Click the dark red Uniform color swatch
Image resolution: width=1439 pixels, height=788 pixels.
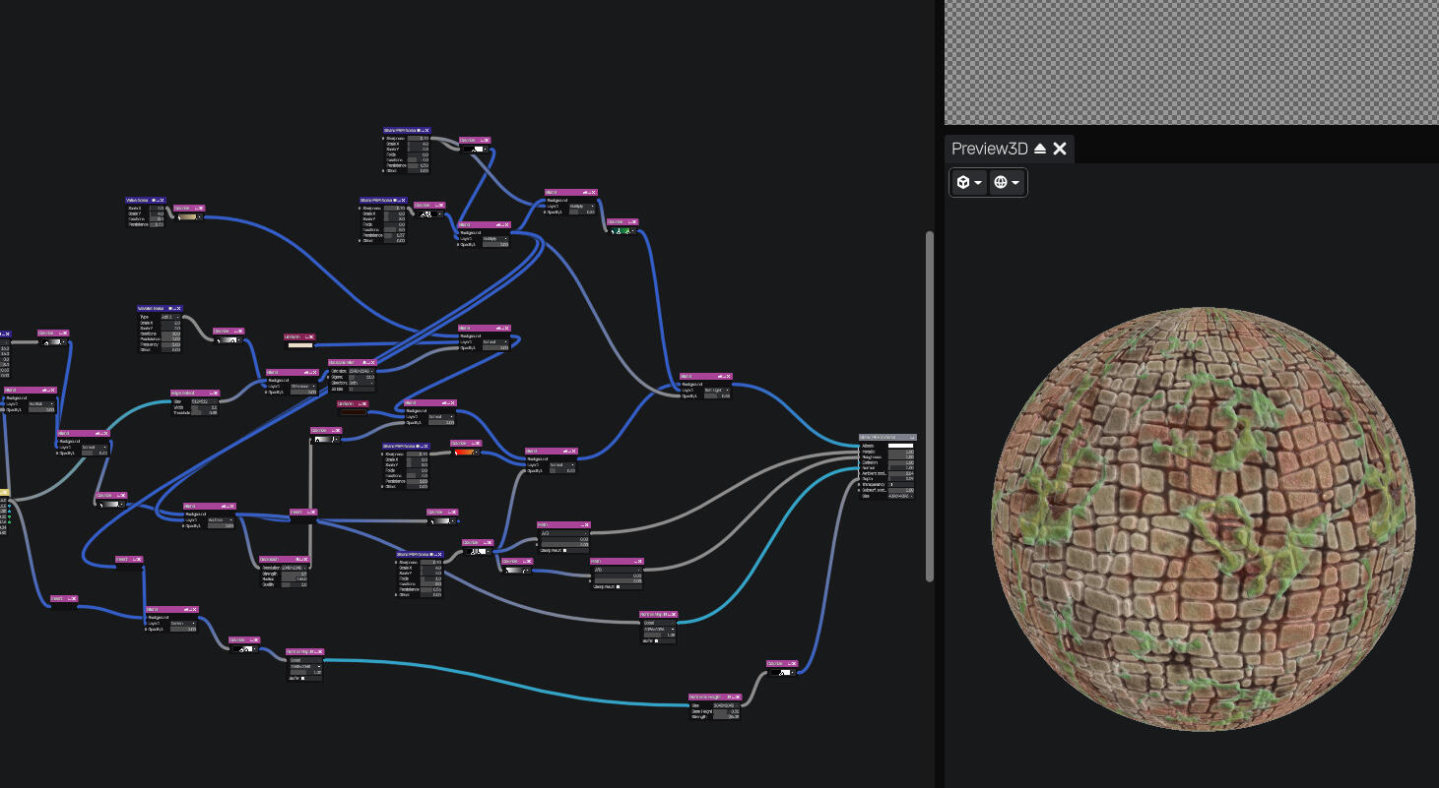[x=353, y=412]
